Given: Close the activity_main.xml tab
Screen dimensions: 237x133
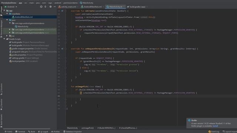Looking at the screenshot, I should click(x=78, y=7).
